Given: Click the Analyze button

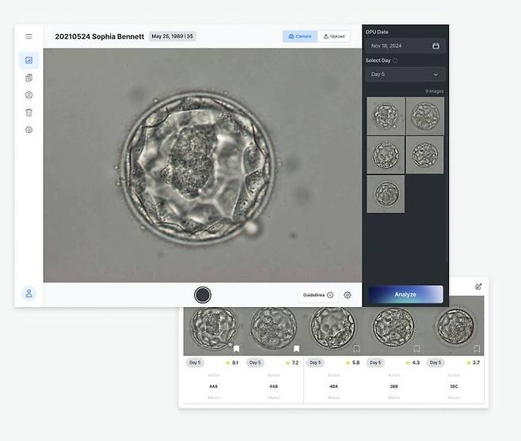Looking at the screenshot, I should (x=405, y=294).
